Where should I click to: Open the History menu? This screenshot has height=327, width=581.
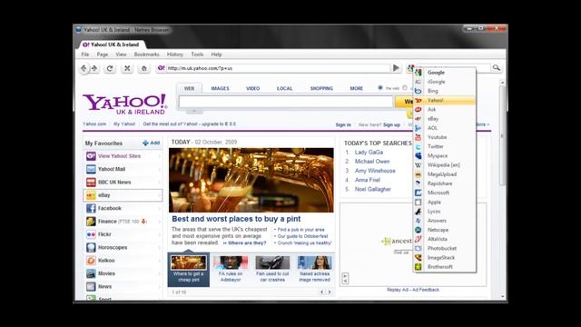tap(175, 54)
